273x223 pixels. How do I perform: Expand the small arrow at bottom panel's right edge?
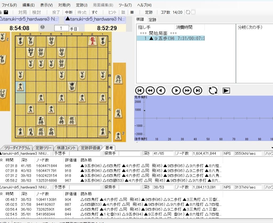click(x=272, y=148)
